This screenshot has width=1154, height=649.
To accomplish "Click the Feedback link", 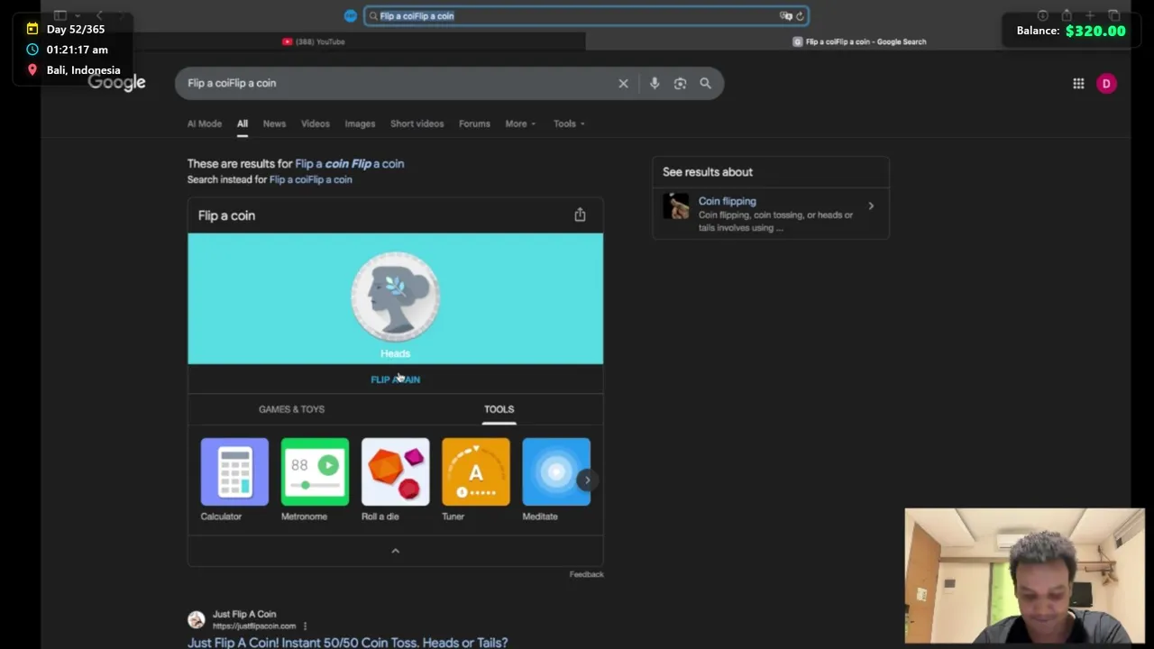I will (586, 574).
